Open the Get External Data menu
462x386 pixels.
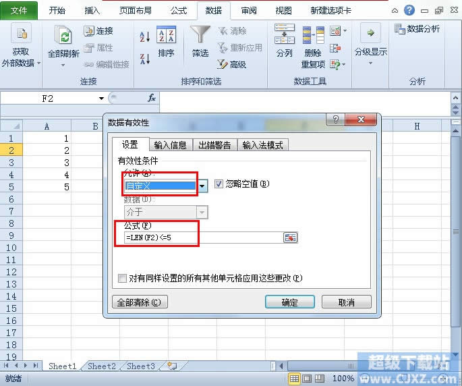21,46
